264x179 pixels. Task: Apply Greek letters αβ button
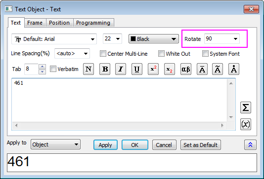point(186,69)
